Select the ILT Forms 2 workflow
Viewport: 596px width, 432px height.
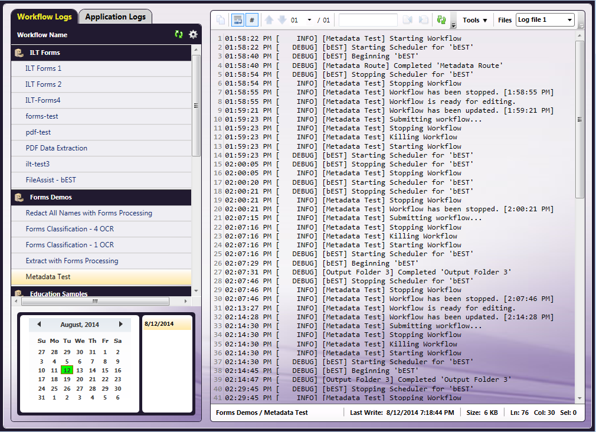coord(101,84)
